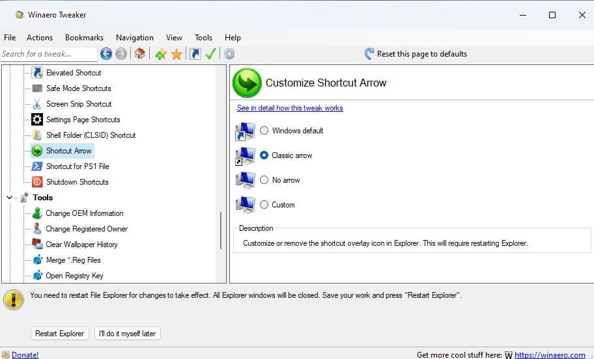Select Change OEM Information in tree
The image size is (594, 359).
pos(84,213)
